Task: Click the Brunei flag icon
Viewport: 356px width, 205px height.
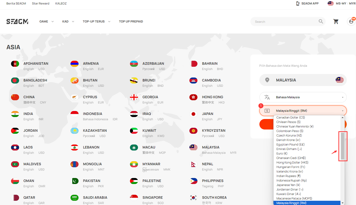Action: coord(134,80)
